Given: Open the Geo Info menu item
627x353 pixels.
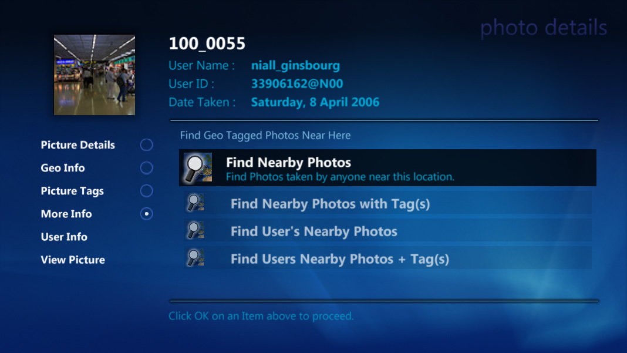Looking at the screenshot, I should point(62,168).
